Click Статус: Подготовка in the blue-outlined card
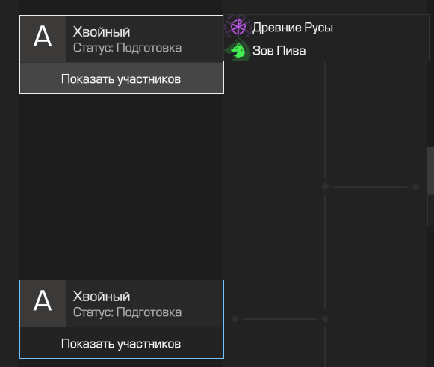Image resolution: width=434 pixels, height=367 pixels. click(x=127, y=312)
